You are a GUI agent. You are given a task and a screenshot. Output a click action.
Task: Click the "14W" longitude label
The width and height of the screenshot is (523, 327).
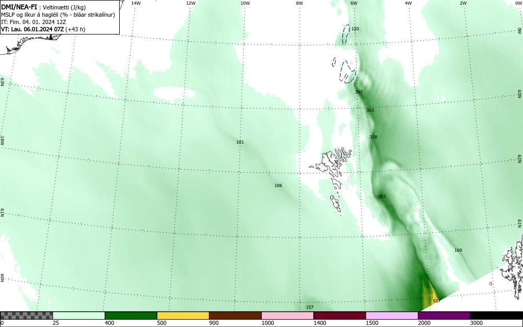[136, 3]
